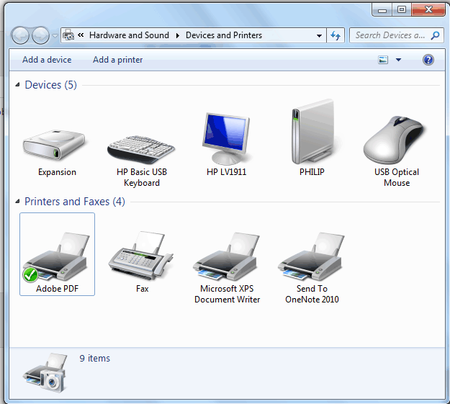Click Add a device
450x404 pixels.
47,60
